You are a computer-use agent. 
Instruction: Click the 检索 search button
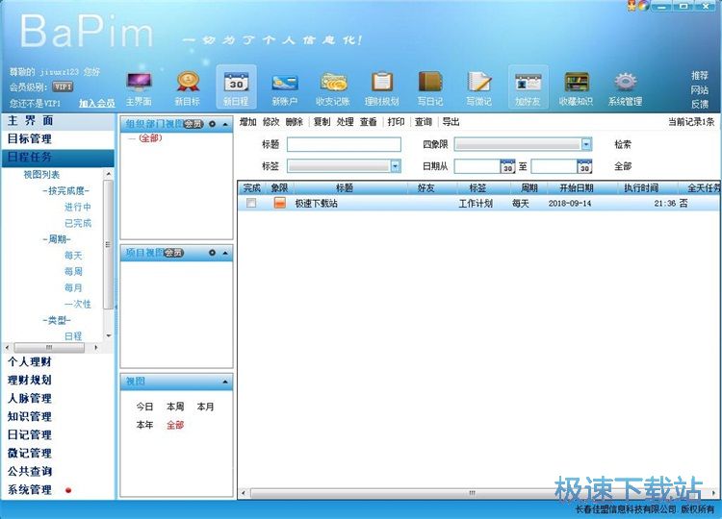pyautogui.click(x=623, y=144)
